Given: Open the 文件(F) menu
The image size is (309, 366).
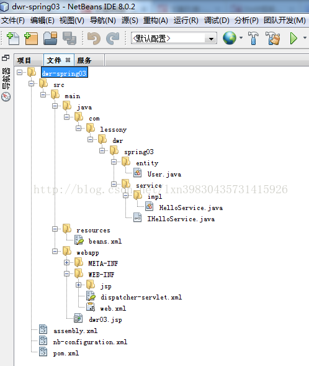Looking at the screenshot, I should point(13,21).
